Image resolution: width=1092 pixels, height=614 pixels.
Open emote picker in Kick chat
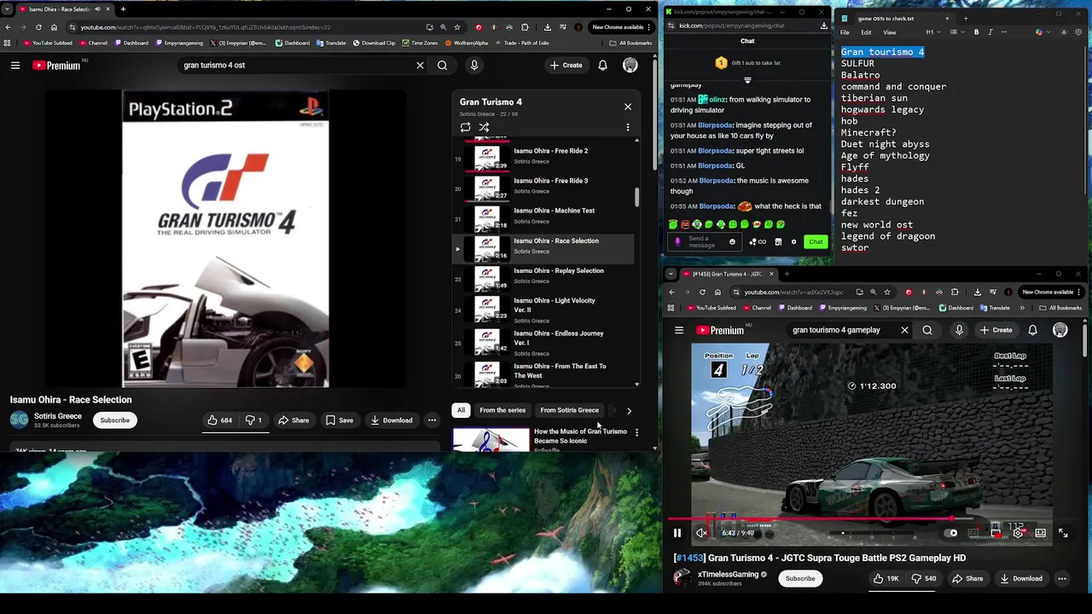[x=732, y=241]
